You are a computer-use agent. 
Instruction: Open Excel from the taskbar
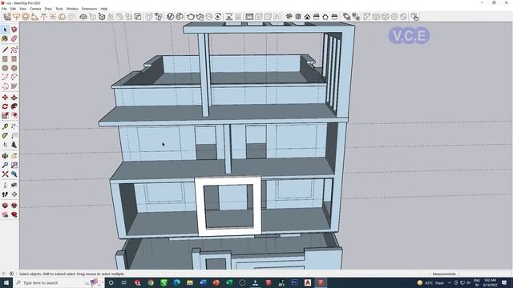pos(229,282)
